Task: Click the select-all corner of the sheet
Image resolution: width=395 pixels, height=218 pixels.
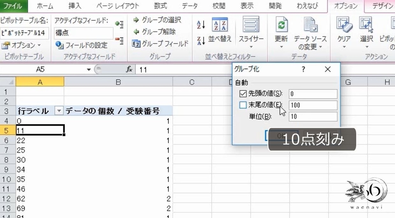Action: click(x=8, y=82)
